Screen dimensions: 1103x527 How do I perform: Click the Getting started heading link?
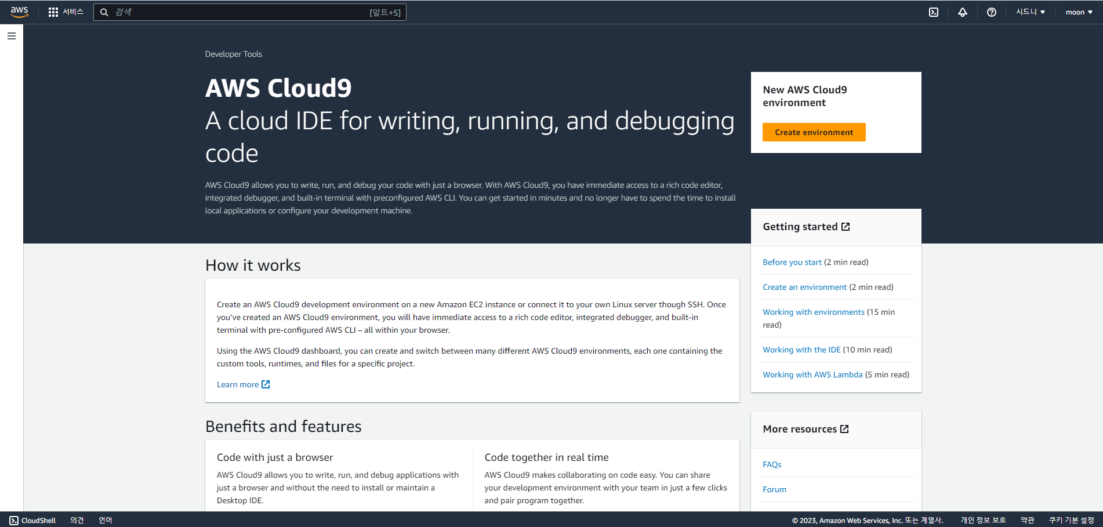coord(800,227)
